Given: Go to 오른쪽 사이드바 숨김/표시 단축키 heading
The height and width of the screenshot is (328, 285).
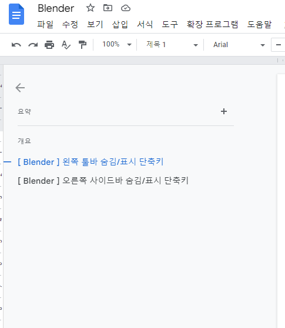Looking at the screenshot, I should pos(103,181).
